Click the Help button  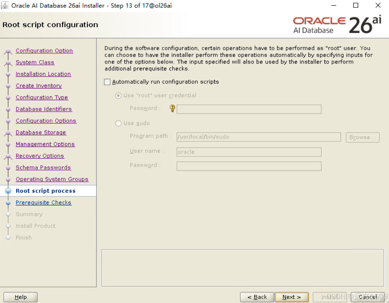[x=20, y=297]
